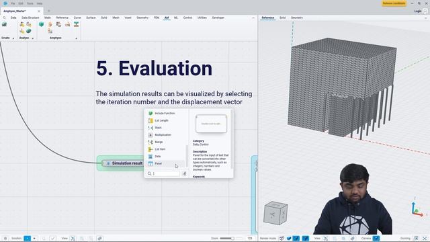Toggle the second highlighted render mode button
Viewport: 430px width, 242px height.
click(296, 238)
